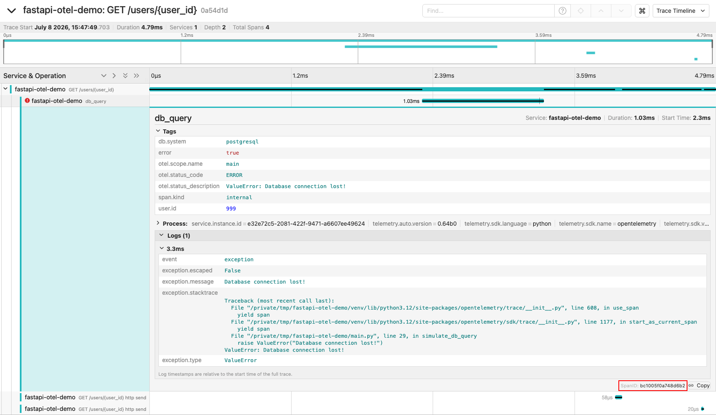Viewport: 716px width, 415px height.
Task: Click the link icon beside Copy
Action: tap(691, 386)
